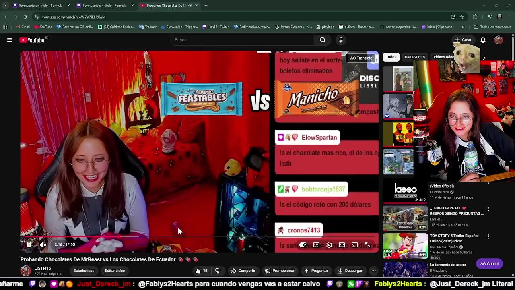Click the Promocionar button

click(280, 271)
